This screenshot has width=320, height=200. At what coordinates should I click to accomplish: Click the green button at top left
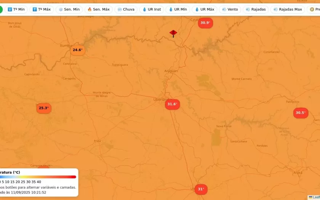click(x=1, y=9)
